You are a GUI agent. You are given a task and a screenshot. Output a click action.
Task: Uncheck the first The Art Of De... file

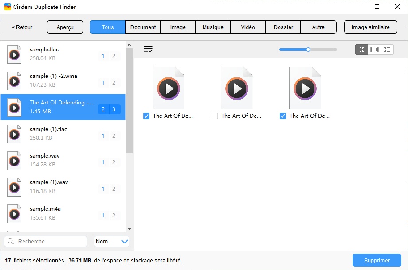click(146, 116)
